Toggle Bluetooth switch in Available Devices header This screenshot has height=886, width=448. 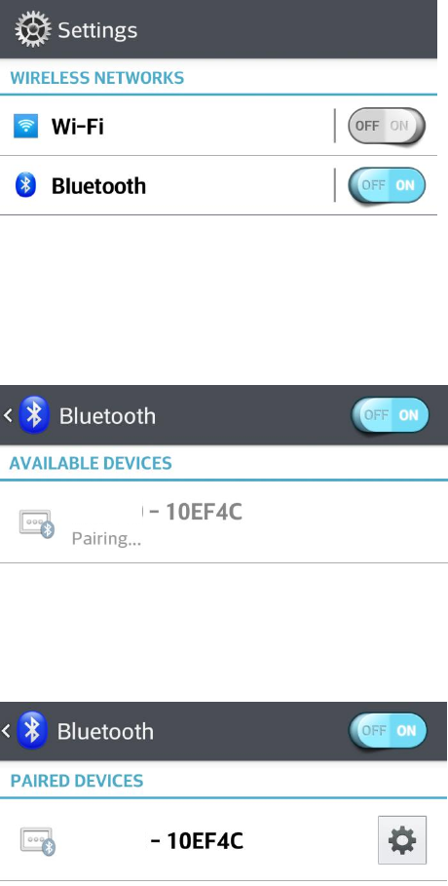point(390,415)
